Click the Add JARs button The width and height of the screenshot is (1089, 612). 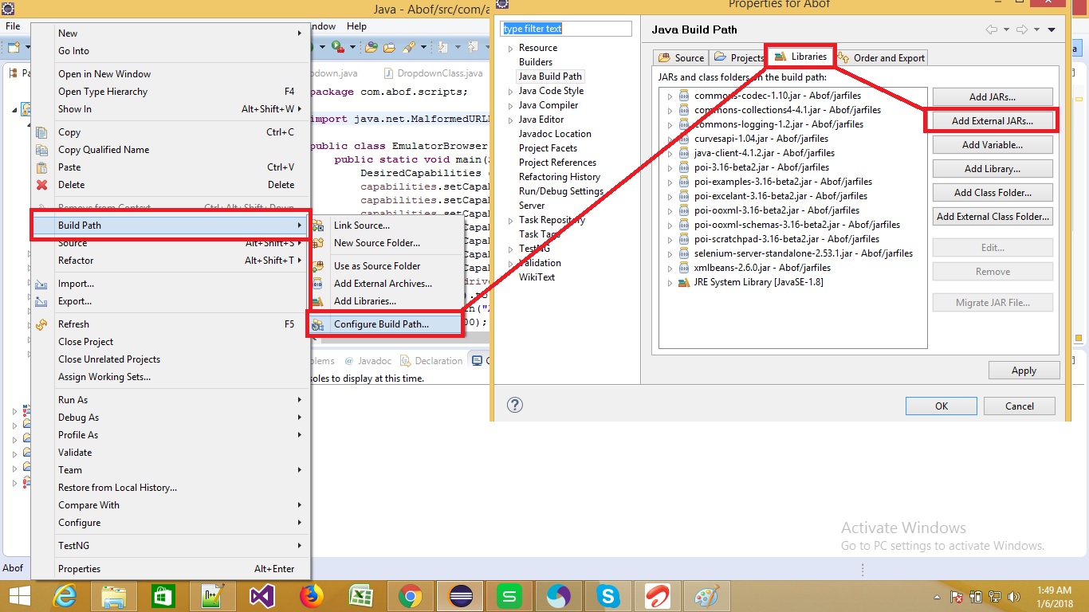click(993, 97)
